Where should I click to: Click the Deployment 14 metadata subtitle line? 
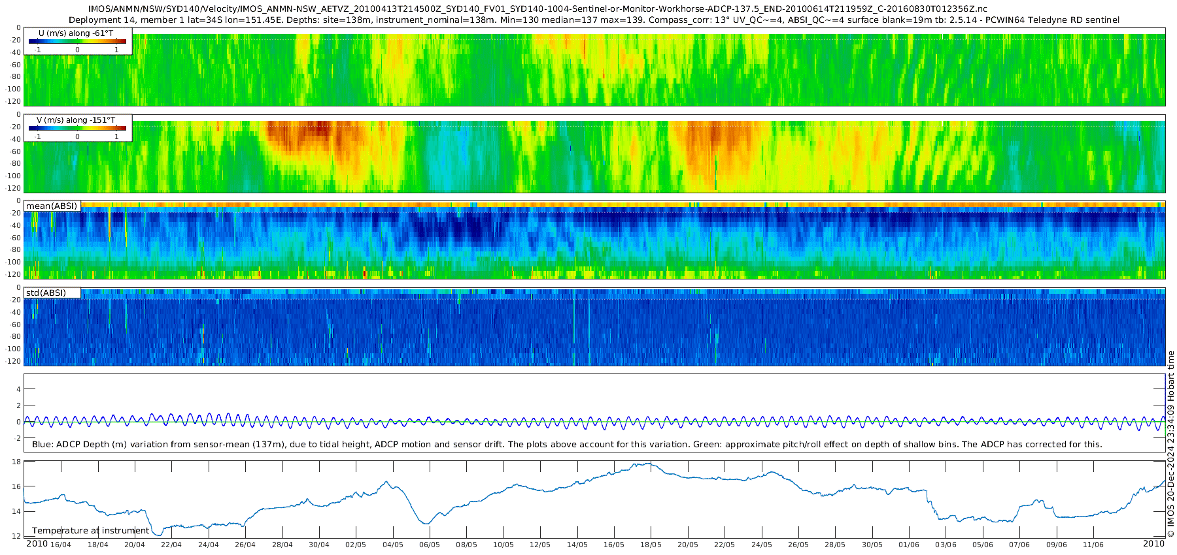point(594,20)
